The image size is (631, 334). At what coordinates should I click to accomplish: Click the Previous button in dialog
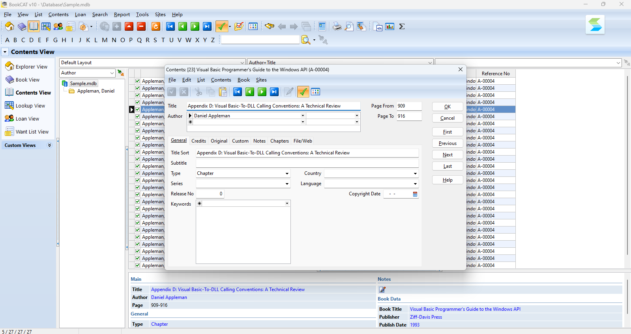448,143
